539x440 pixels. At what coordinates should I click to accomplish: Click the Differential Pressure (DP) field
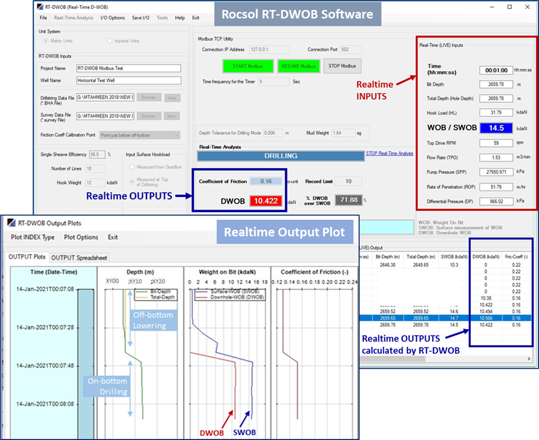[496, 201]
